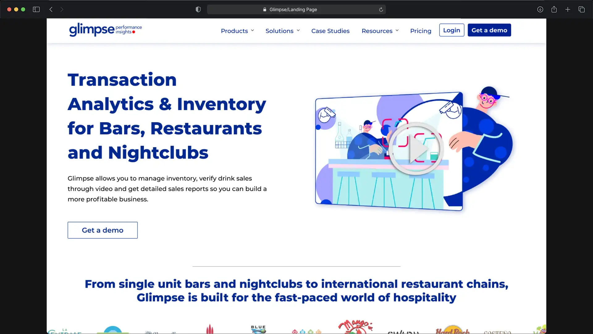Toggle the Safari sidebar icon
The image size is (593, 334).
[x=36, y=10]
